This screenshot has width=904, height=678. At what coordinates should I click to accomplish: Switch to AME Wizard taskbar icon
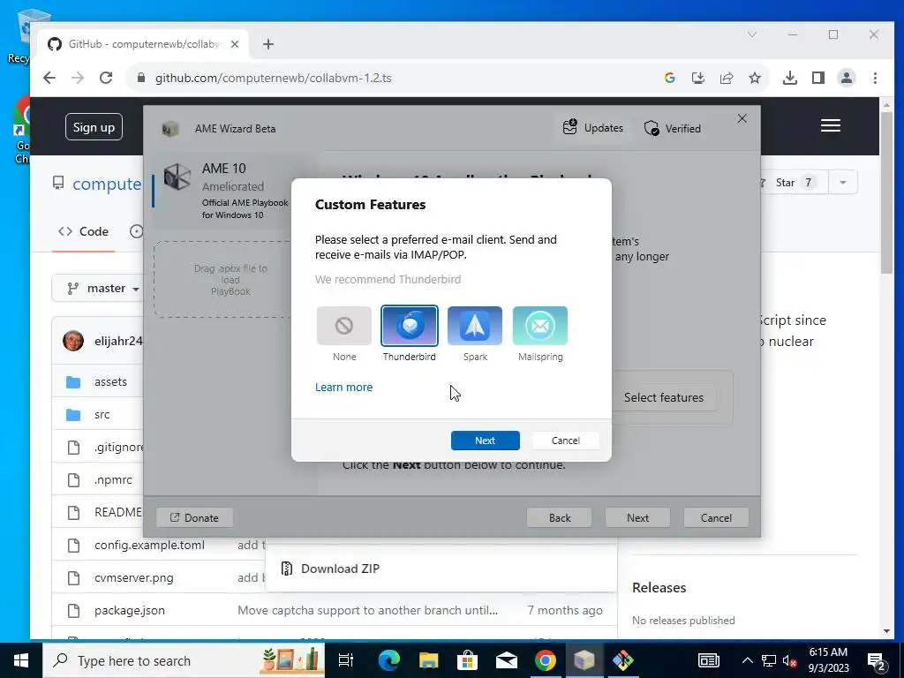584,660
